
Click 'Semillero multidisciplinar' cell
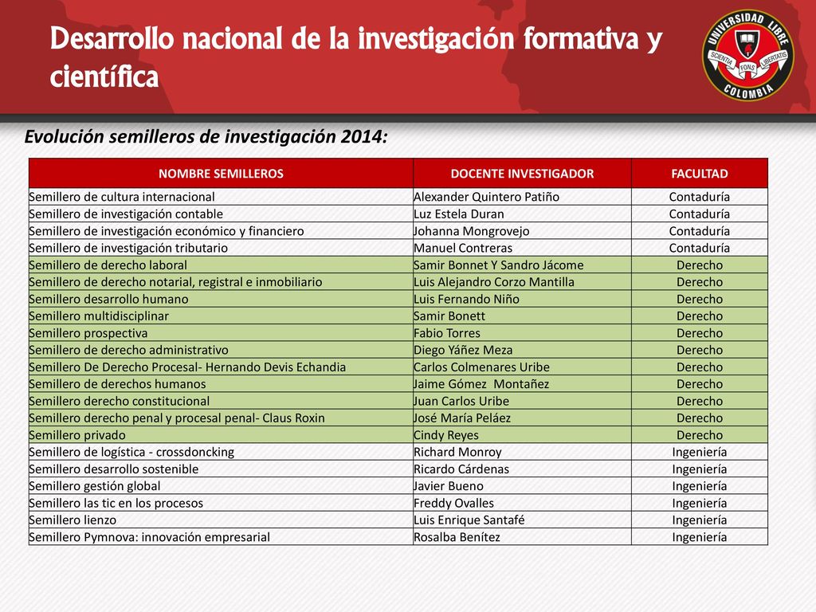pyautogui.click(x=222, y=316)
